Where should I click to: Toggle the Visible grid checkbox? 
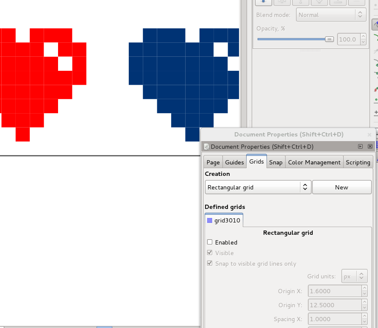(210, 253)
